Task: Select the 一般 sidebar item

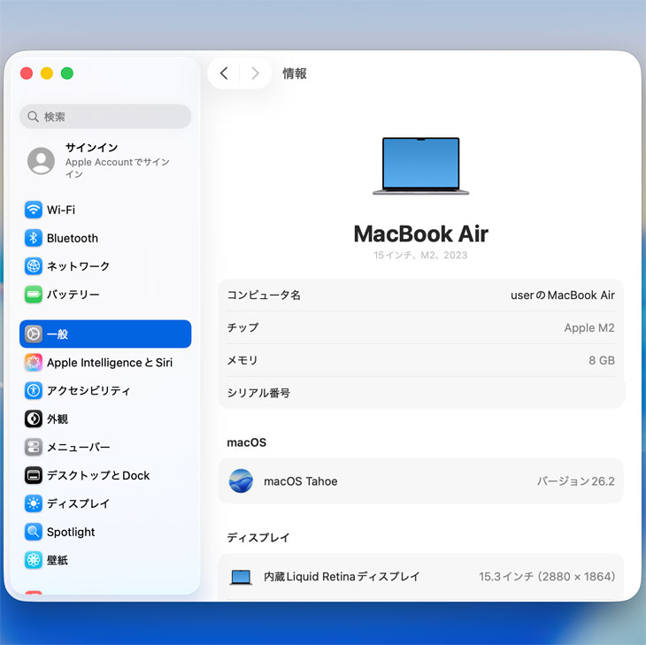Action: [105, 334]
